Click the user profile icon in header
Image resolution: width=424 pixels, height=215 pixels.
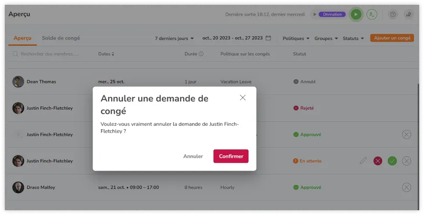[x=372, y=14]
